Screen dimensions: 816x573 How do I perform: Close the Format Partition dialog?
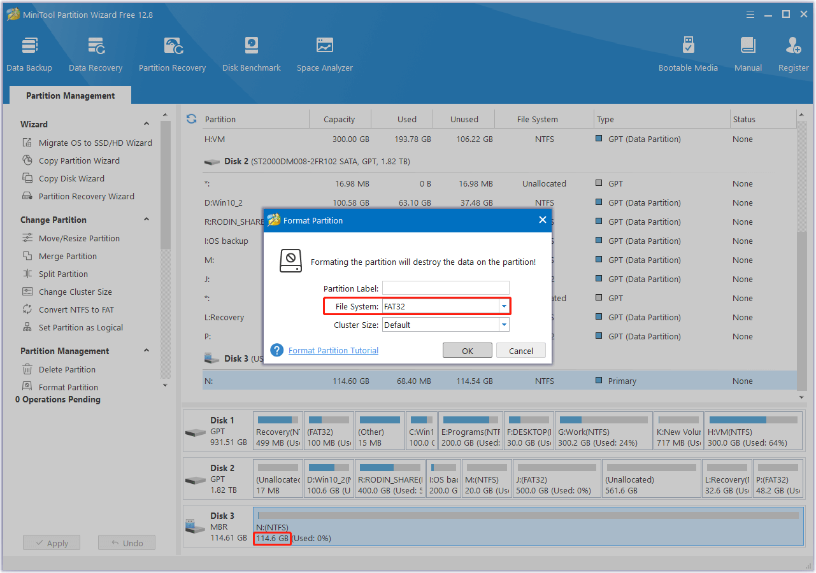click(543, 220)
